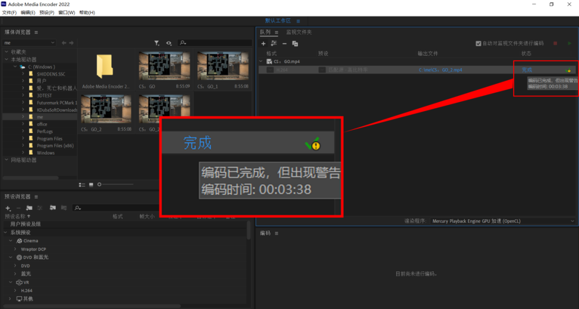The height and width of the screenshot is (309, 579).
Task: Open the 预设浏览器 panel menu icon
Action: (x=36, y=197)
